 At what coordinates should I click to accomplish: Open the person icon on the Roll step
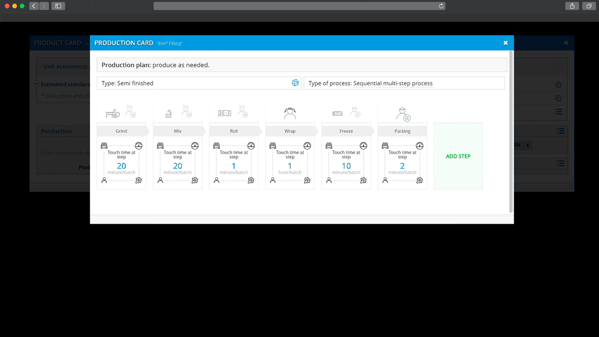tap(217, 180)
